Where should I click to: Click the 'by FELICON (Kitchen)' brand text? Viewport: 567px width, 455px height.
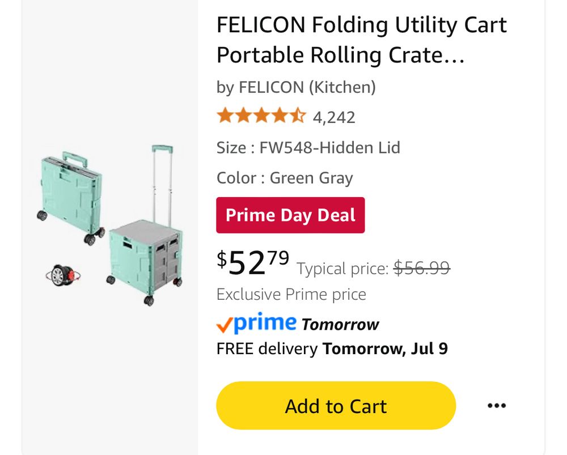tap(296, 87)
